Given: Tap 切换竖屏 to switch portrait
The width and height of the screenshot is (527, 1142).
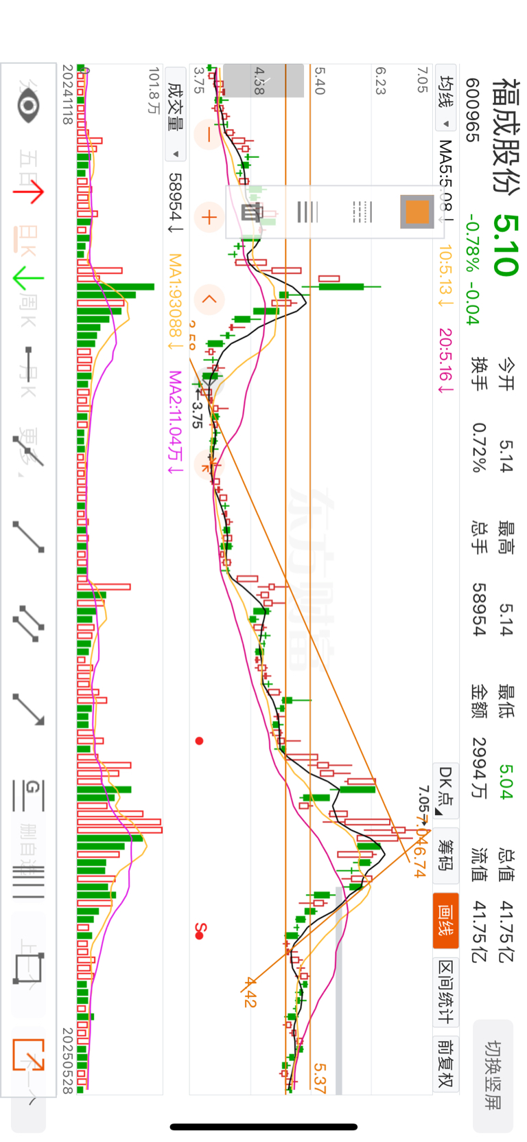Looking at the screenshot, I should [493, 1075].
